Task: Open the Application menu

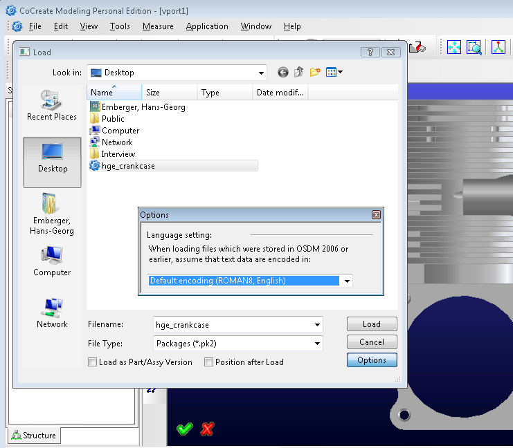Action: click(x=207, y=26)
